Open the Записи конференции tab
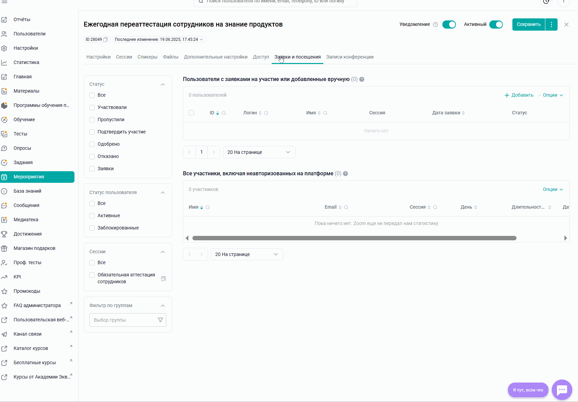 pos(350,57)
